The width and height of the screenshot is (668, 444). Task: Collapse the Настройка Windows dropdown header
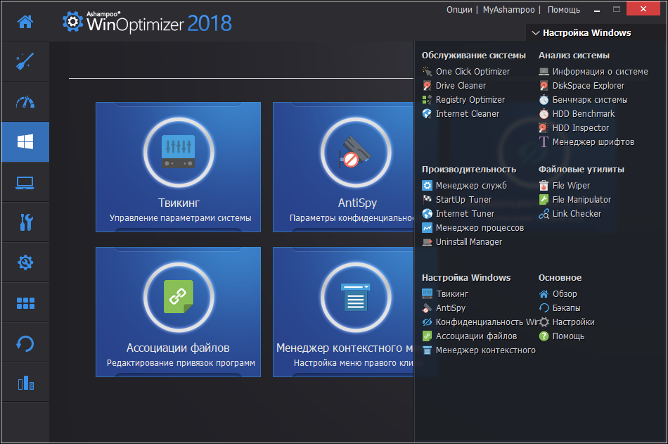(x=582, y=33)
